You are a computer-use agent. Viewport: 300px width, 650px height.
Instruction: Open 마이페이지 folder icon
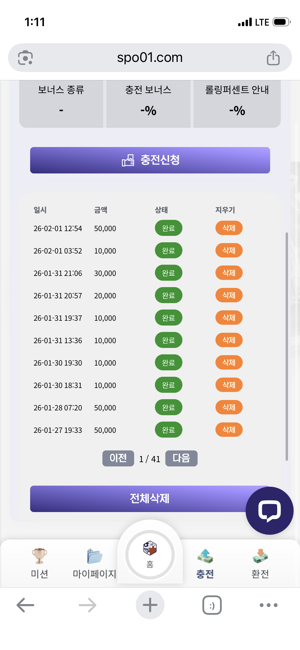(x=94, y=556)
